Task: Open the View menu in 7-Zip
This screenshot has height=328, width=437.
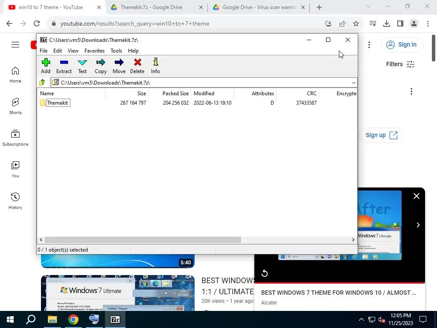Action: 73,51
